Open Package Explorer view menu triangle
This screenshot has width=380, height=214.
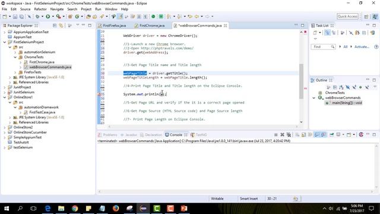pos(78,25)
